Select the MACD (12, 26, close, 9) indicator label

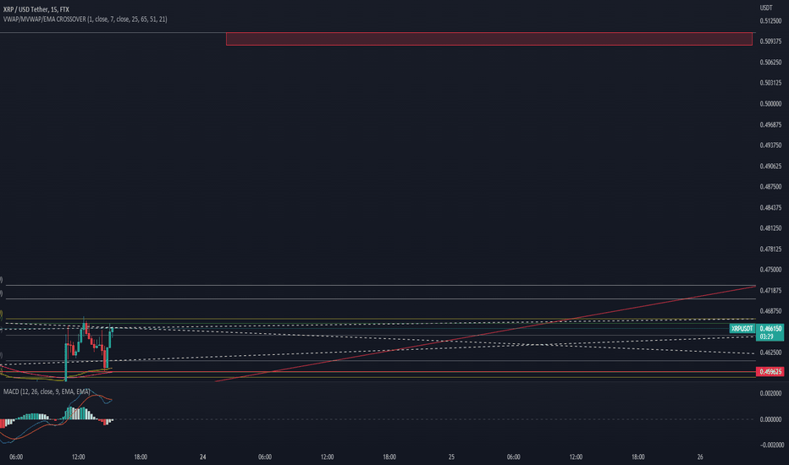coord(47,391)
